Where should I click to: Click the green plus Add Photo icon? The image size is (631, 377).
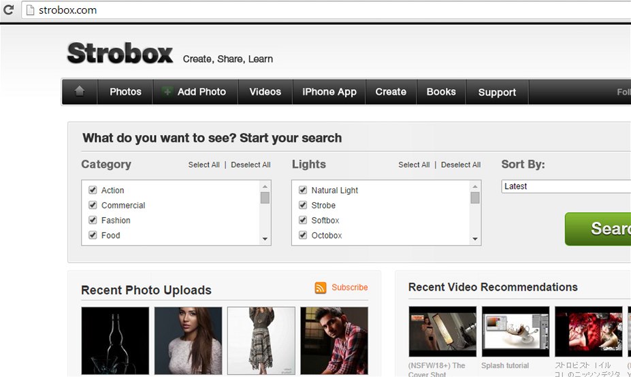pyautogui.click(x=167, y=92)
